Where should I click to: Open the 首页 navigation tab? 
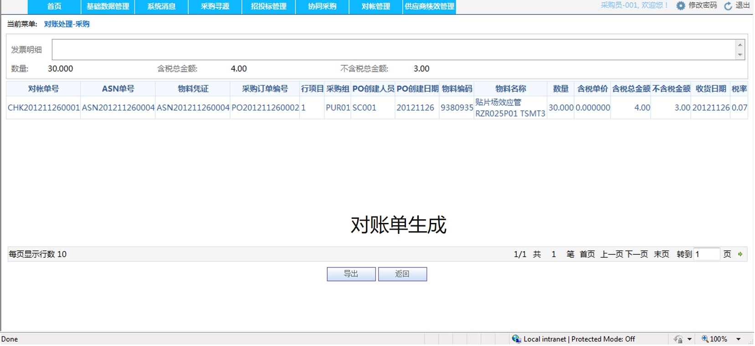click(54, 6)
